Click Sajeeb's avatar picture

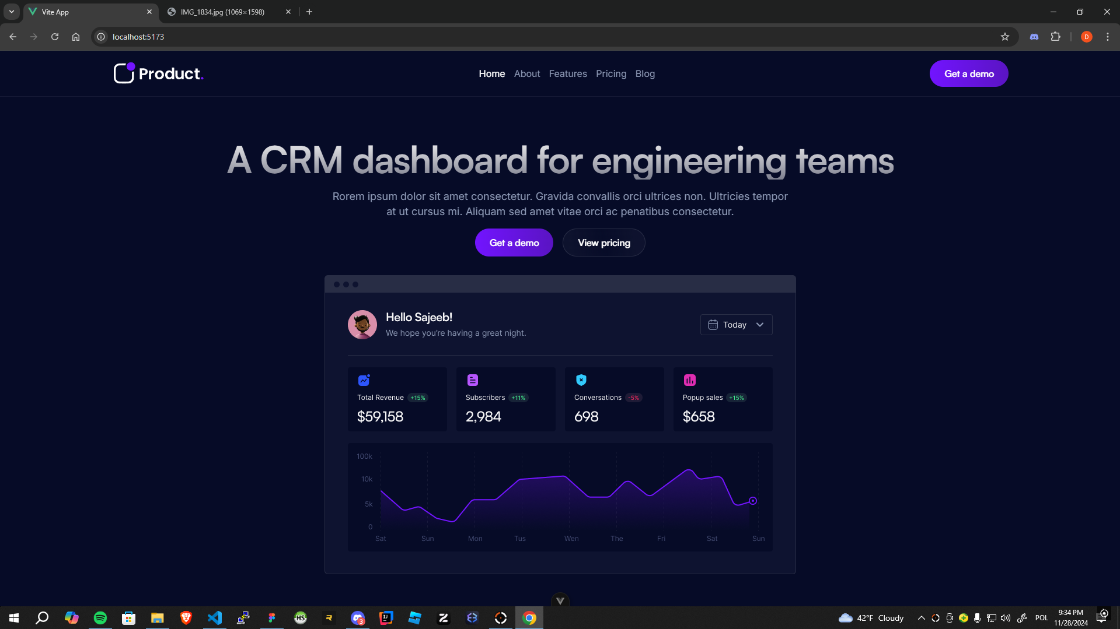click(362, 325)
